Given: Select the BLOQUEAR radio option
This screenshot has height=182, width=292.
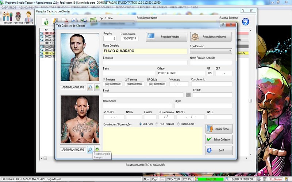Looking at the screenshot, I should [179, 124].
